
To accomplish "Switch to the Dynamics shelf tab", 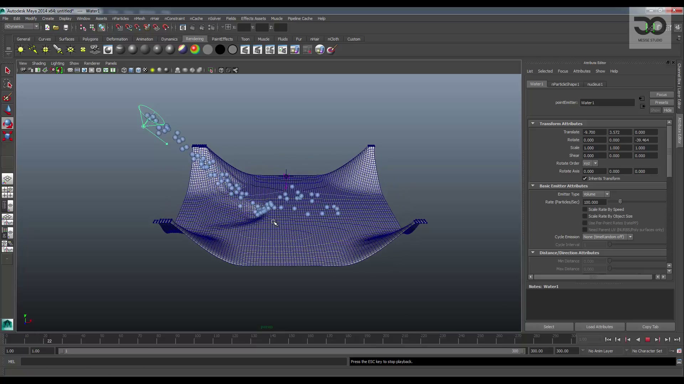I will (x=169, y=39).
